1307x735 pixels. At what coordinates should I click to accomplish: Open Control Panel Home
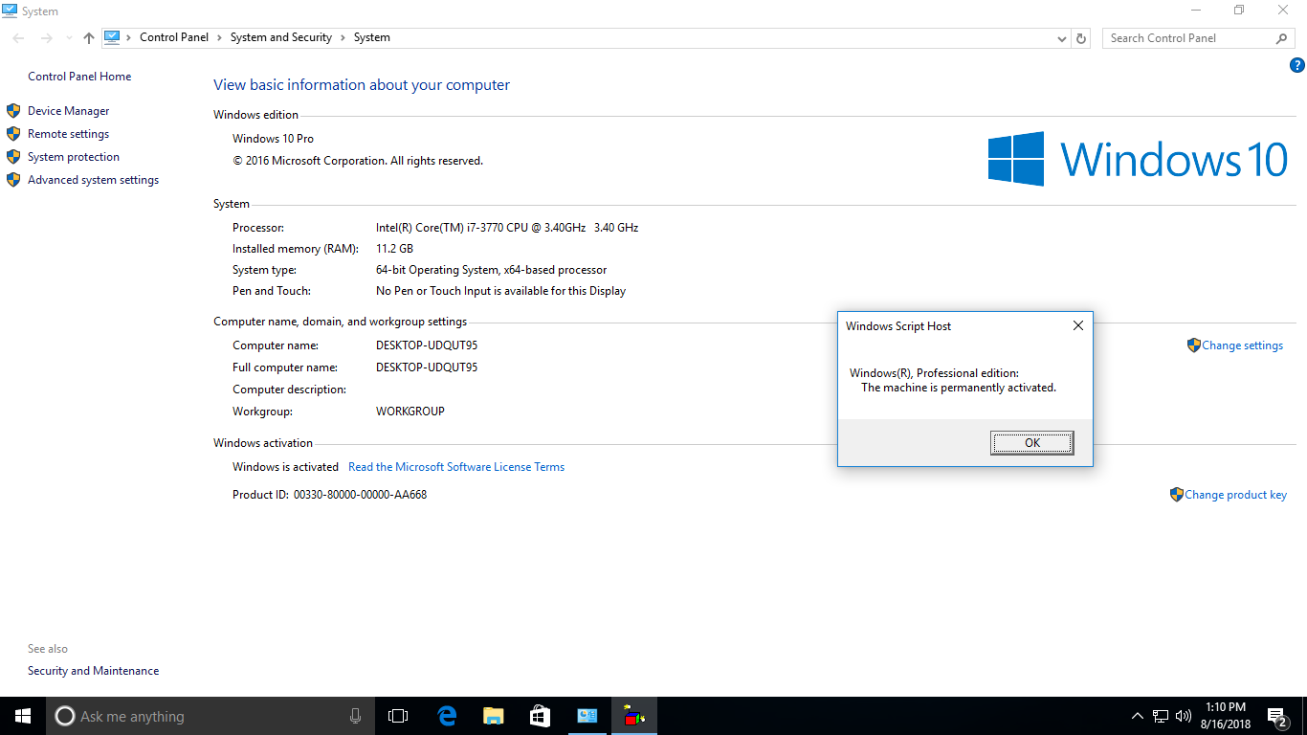pos(79,77)
